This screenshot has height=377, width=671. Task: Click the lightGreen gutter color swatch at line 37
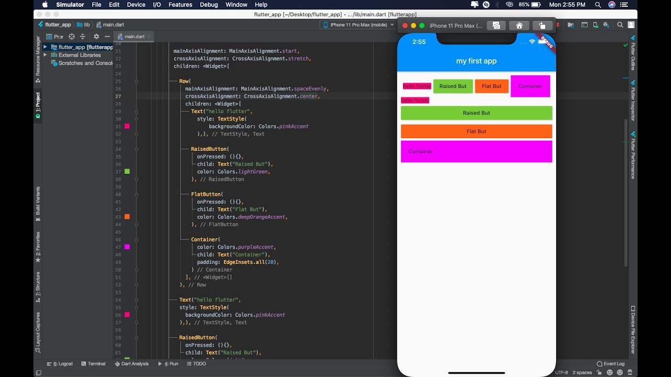pos(127,172)
